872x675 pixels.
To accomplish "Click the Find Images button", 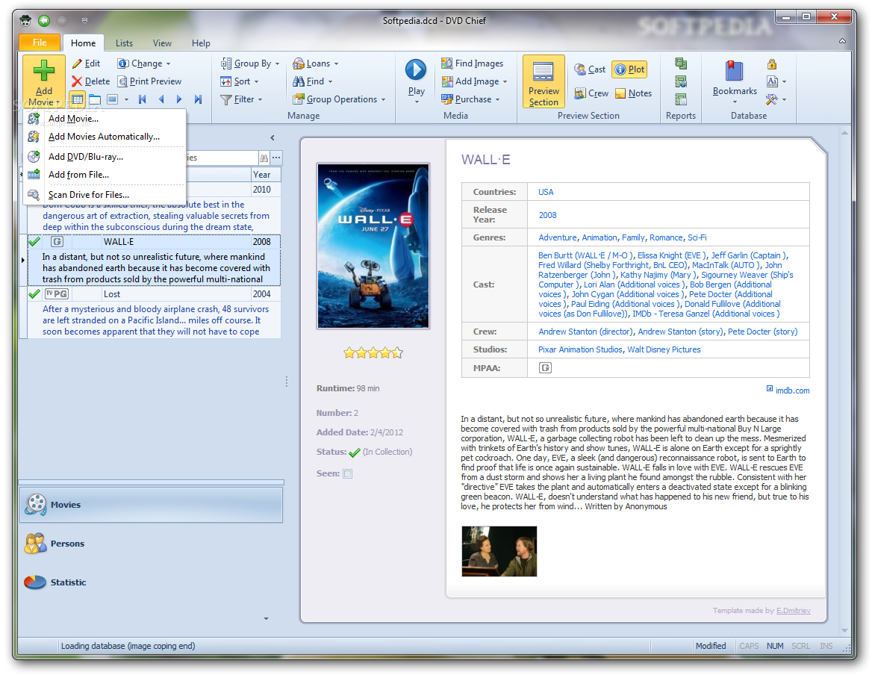I will [x=472, y=64].
